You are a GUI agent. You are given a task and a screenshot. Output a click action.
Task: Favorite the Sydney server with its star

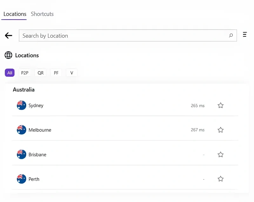pyautogui.click(x=220, y=105)
